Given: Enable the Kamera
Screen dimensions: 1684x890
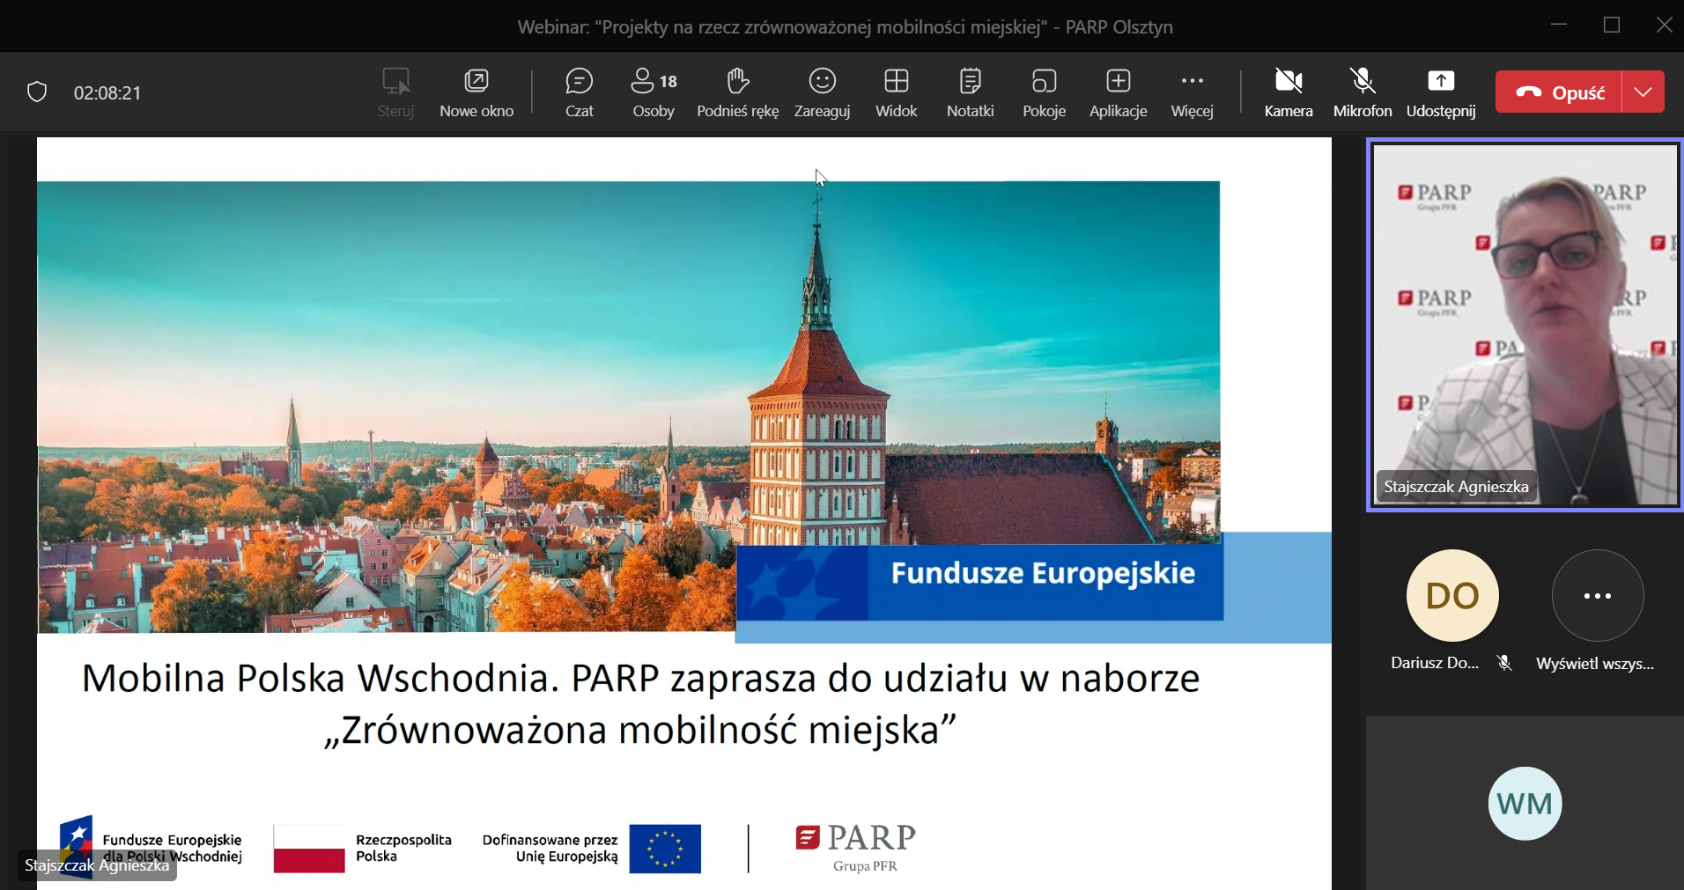Looking at the screenshot, I should click(x=1288, y=91).
